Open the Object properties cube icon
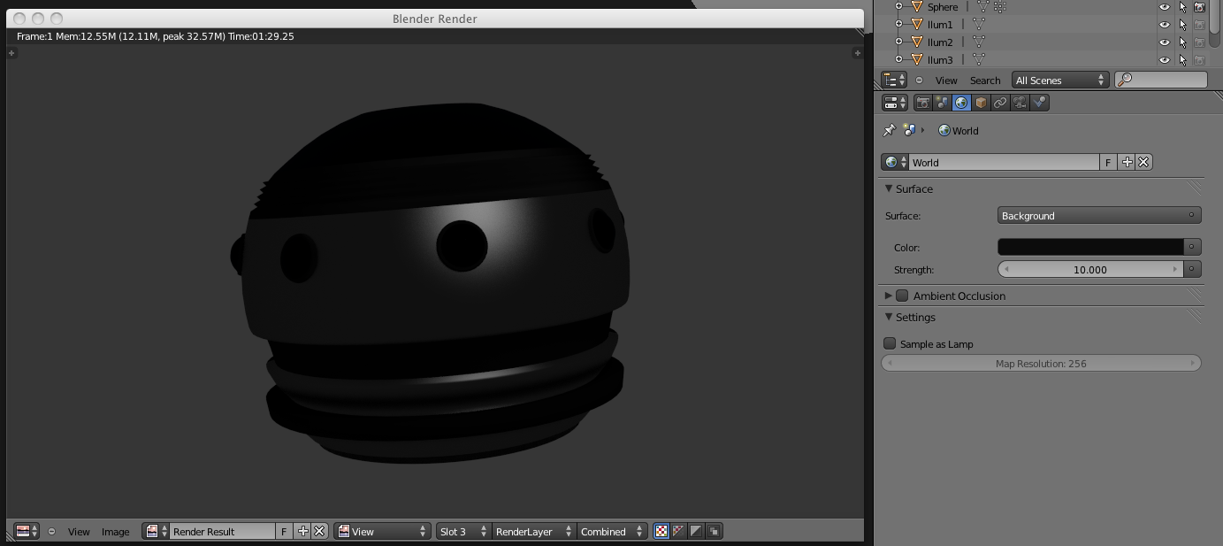Viewport: 1223px width, 546px height. tap(981, 103)
